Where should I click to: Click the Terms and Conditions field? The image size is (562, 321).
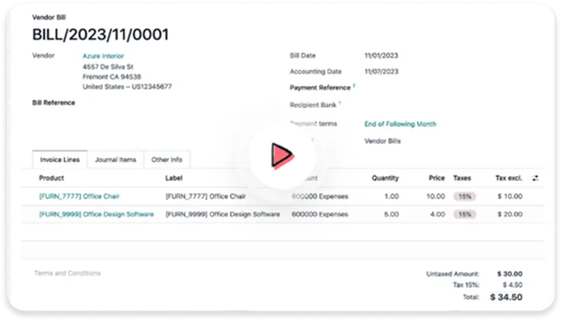67,273
